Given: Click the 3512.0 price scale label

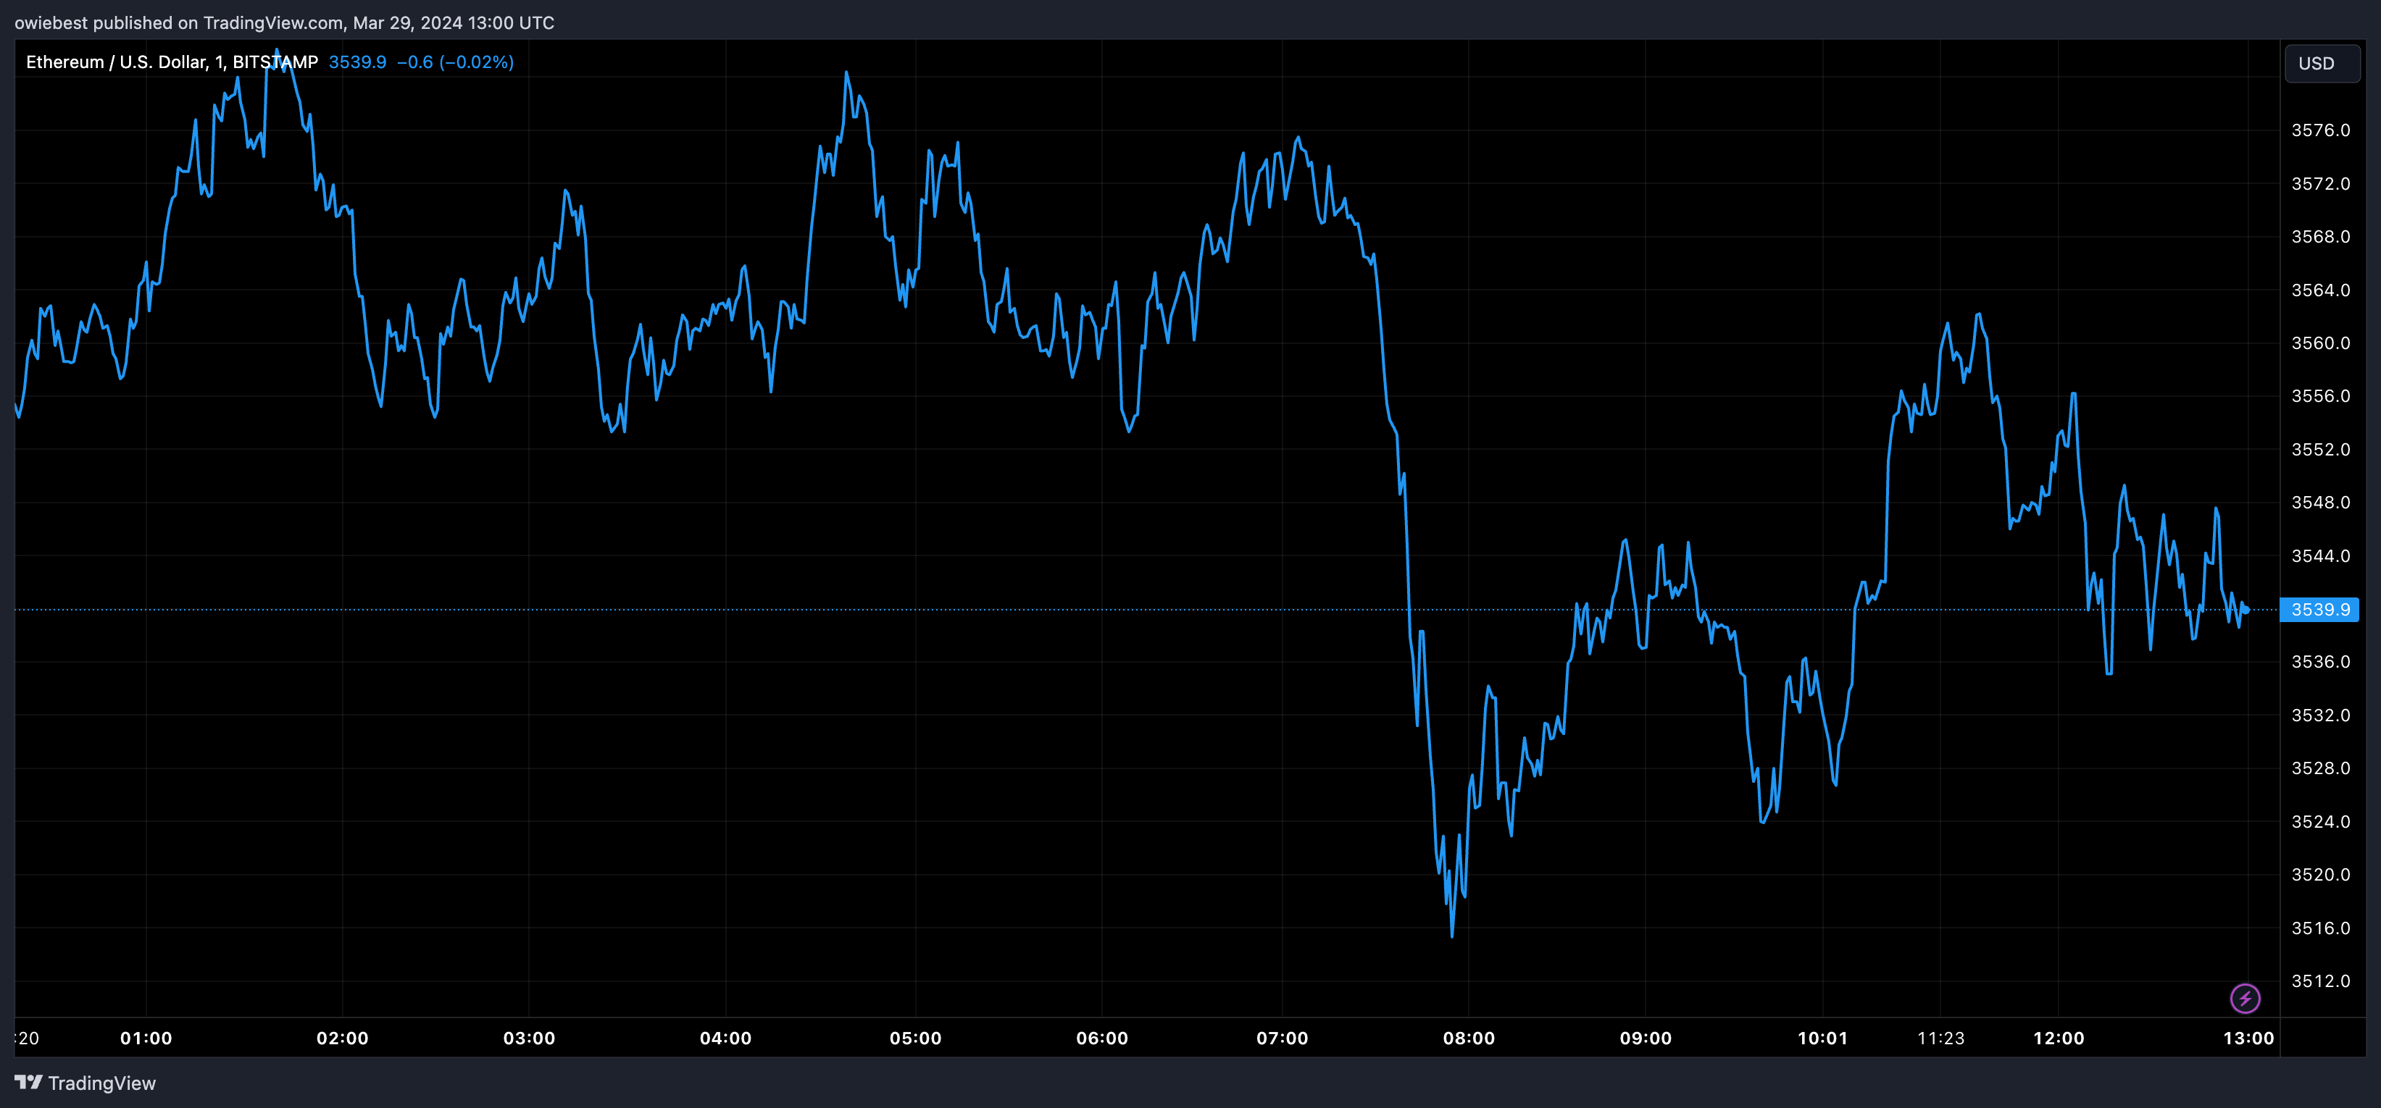Looking at the screenshot, I should click(2320, 981).
